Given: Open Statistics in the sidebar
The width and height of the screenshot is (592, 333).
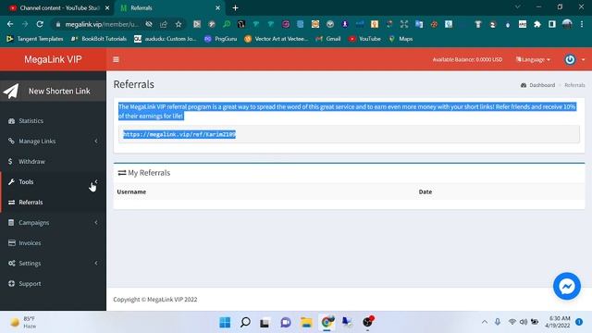Looking at the screenshot, I should [53, 121].
